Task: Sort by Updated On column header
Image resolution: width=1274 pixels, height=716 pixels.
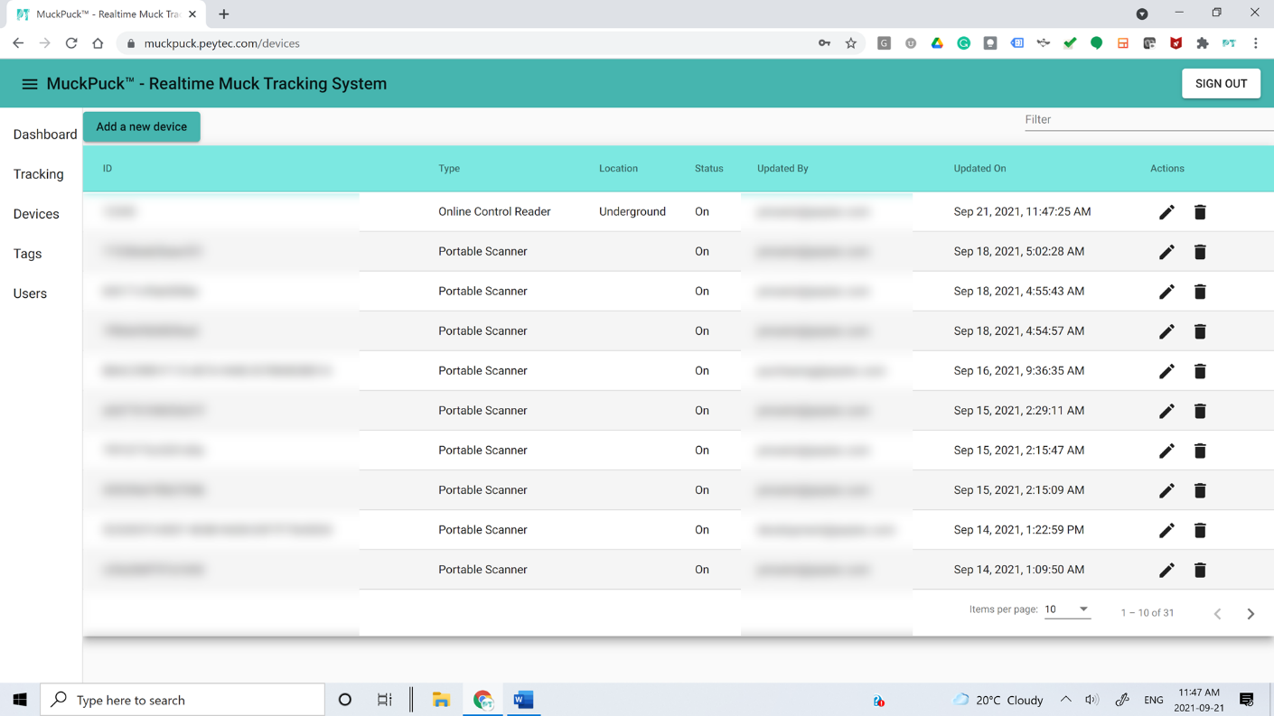Action: [x=979, y=169]
